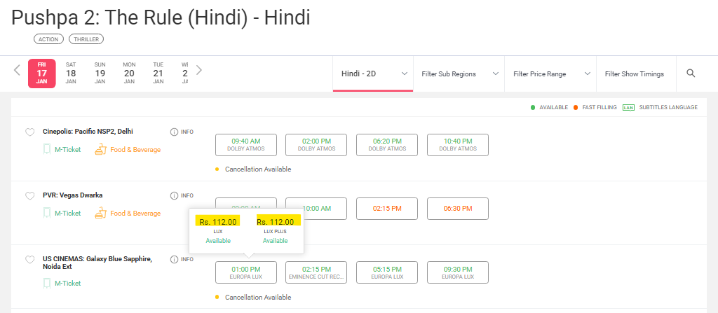This screenshot has height=313, width=718.
Task: Book US Cinemas 09:30 PM Europa Lux show
Action: coord(458,272)
